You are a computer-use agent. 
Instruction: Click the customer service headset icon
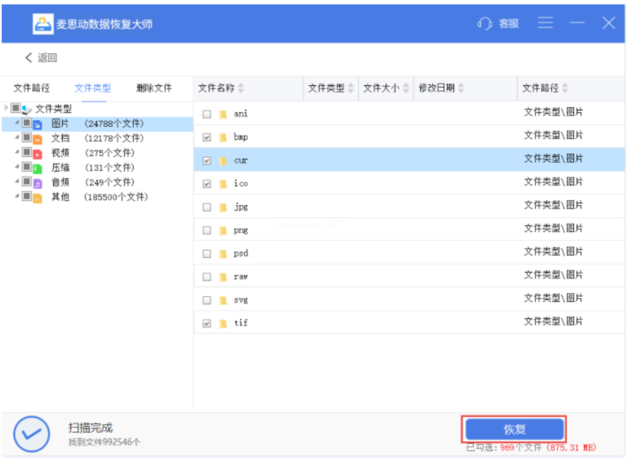(484, 24)
